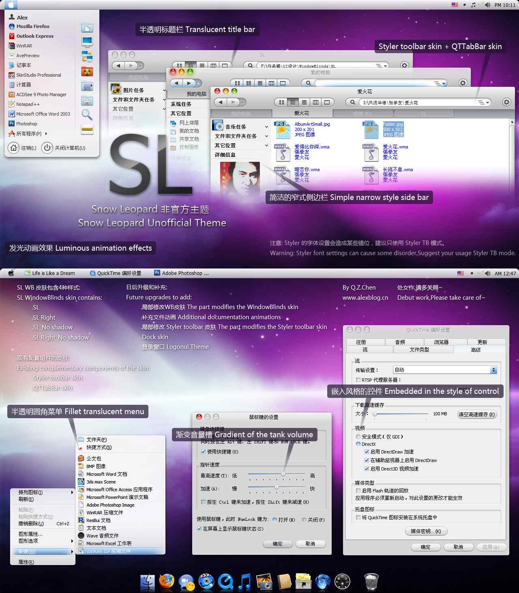Click the back arrow in 爱火花 window
This screenshot has height=593, width=519.
tap(221, 102)
